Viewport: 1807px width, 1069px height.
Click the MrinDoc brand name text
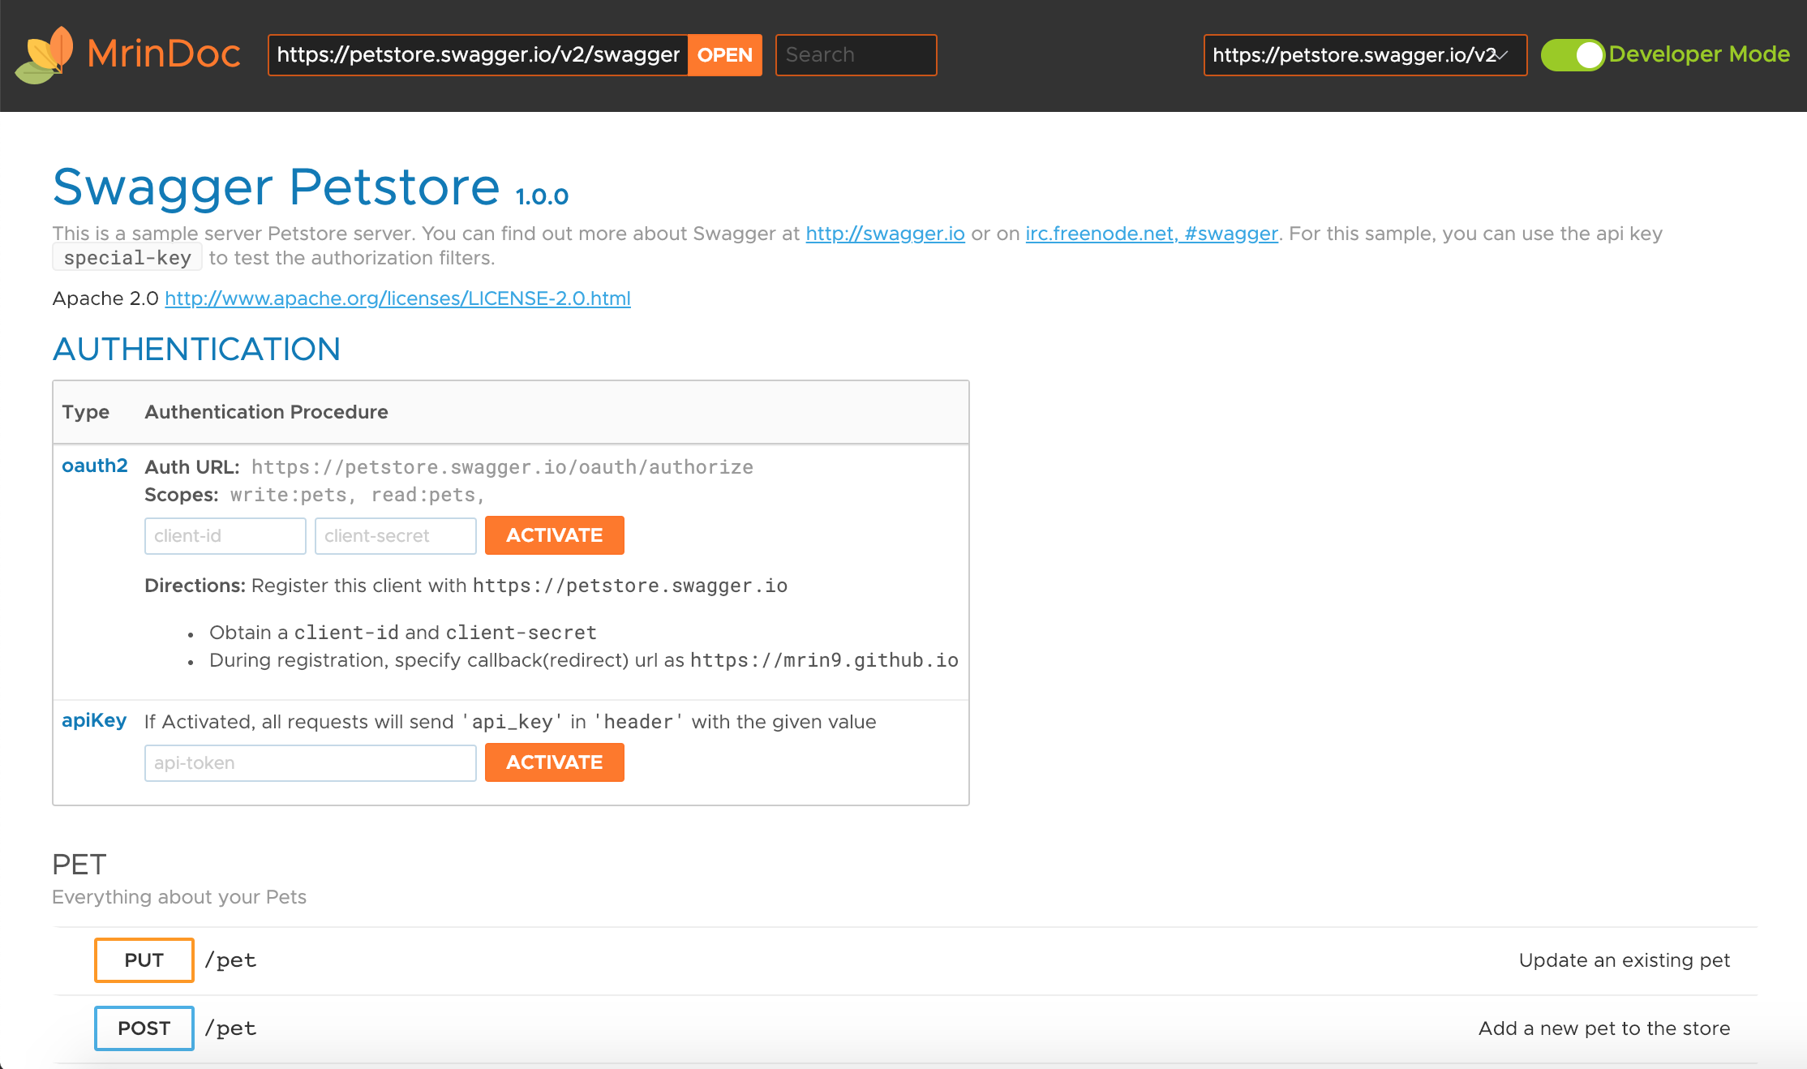[x=164, y=54]
